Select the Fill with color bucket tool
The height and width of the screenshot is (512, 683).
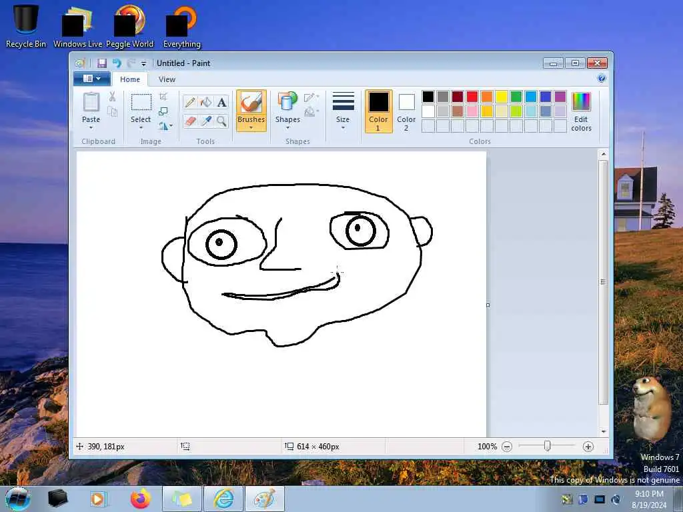click(205, 102)
